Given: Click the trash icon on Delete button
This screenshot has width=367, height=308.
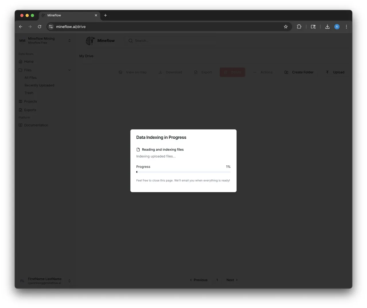Looking at the screenshot, I should [x=225, y=72].
